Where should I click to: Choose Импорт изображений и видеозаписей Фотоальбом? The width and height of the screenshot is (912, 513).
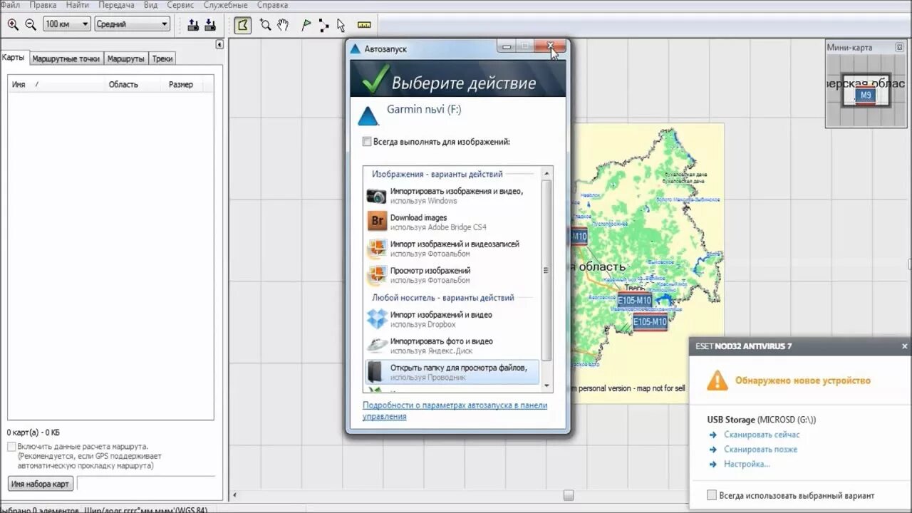coord(452,249)
